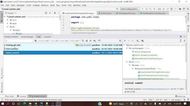Click the Git commit checkmark icon
Viewport: 190px width, 106px height.
pyautogui.click(x=168, y=9)
